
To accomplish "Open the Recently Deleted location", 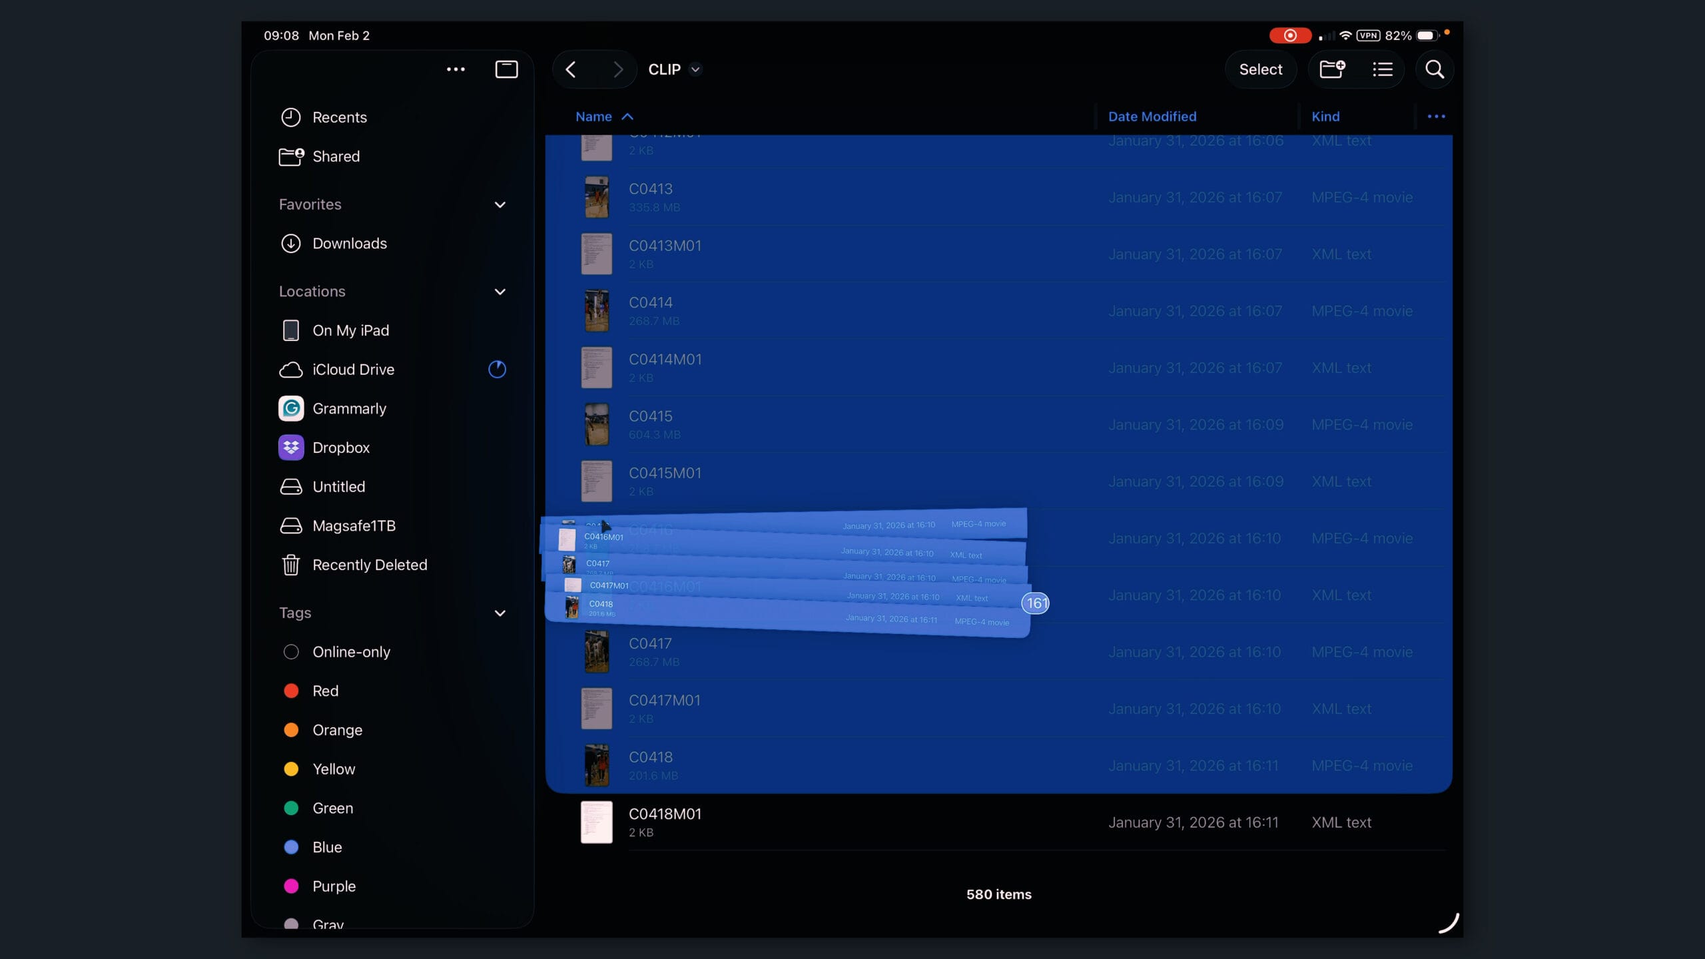I will pyautogui.click(x=369, y=565).
